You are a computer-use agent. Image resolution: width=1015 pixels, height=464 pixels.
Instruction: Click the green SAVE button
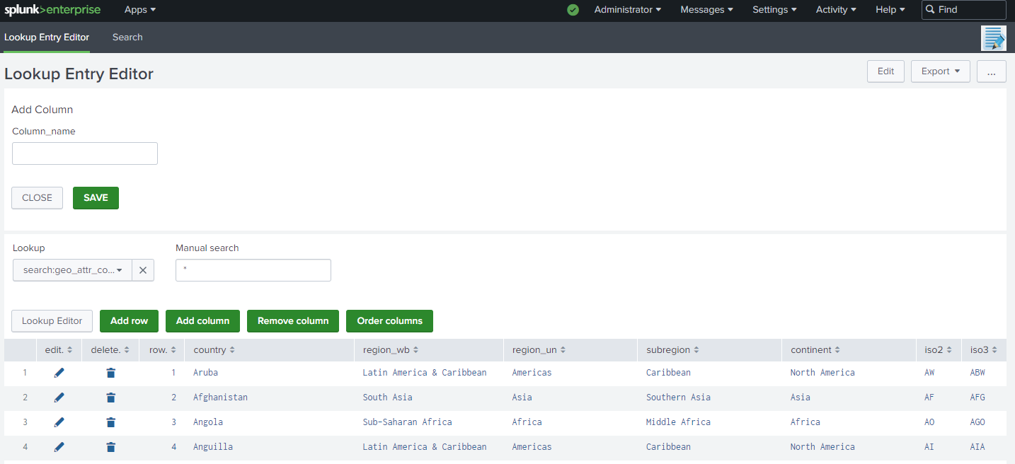coord(96,198)
